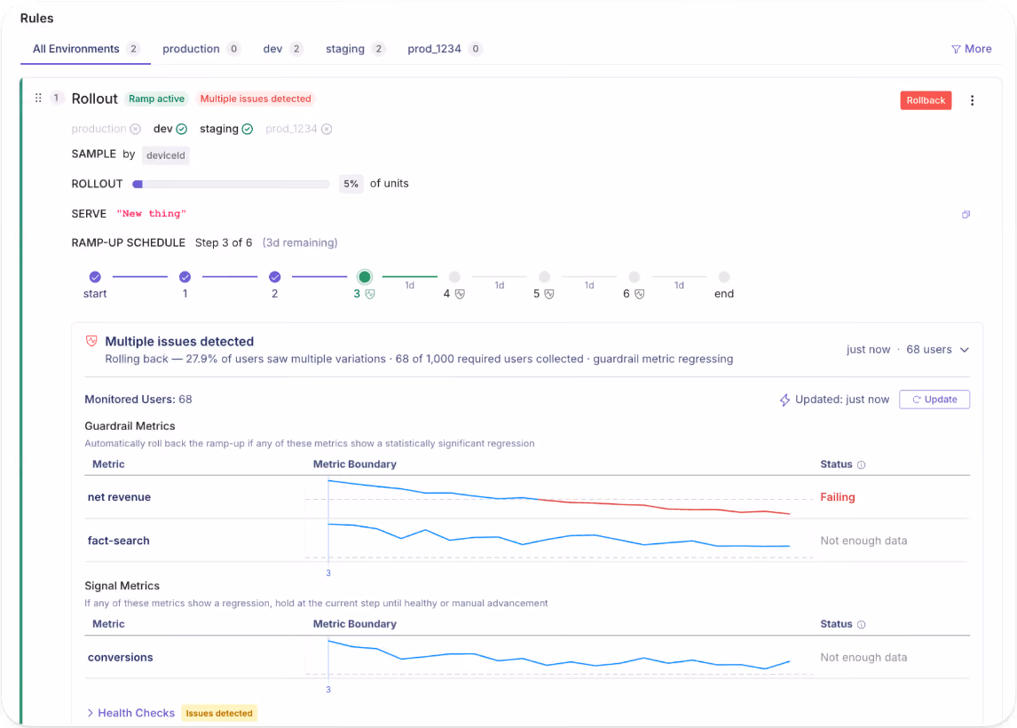Click the copy icon next to SERVE value

point(966,214)
